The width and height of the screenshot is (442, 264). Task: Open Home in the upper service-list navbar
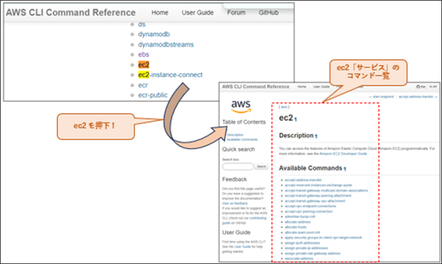click(160, 12)
